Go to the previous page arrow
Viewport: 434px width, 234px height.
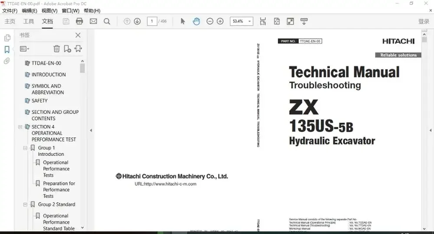pyautogui.click(x=127, y=21)
